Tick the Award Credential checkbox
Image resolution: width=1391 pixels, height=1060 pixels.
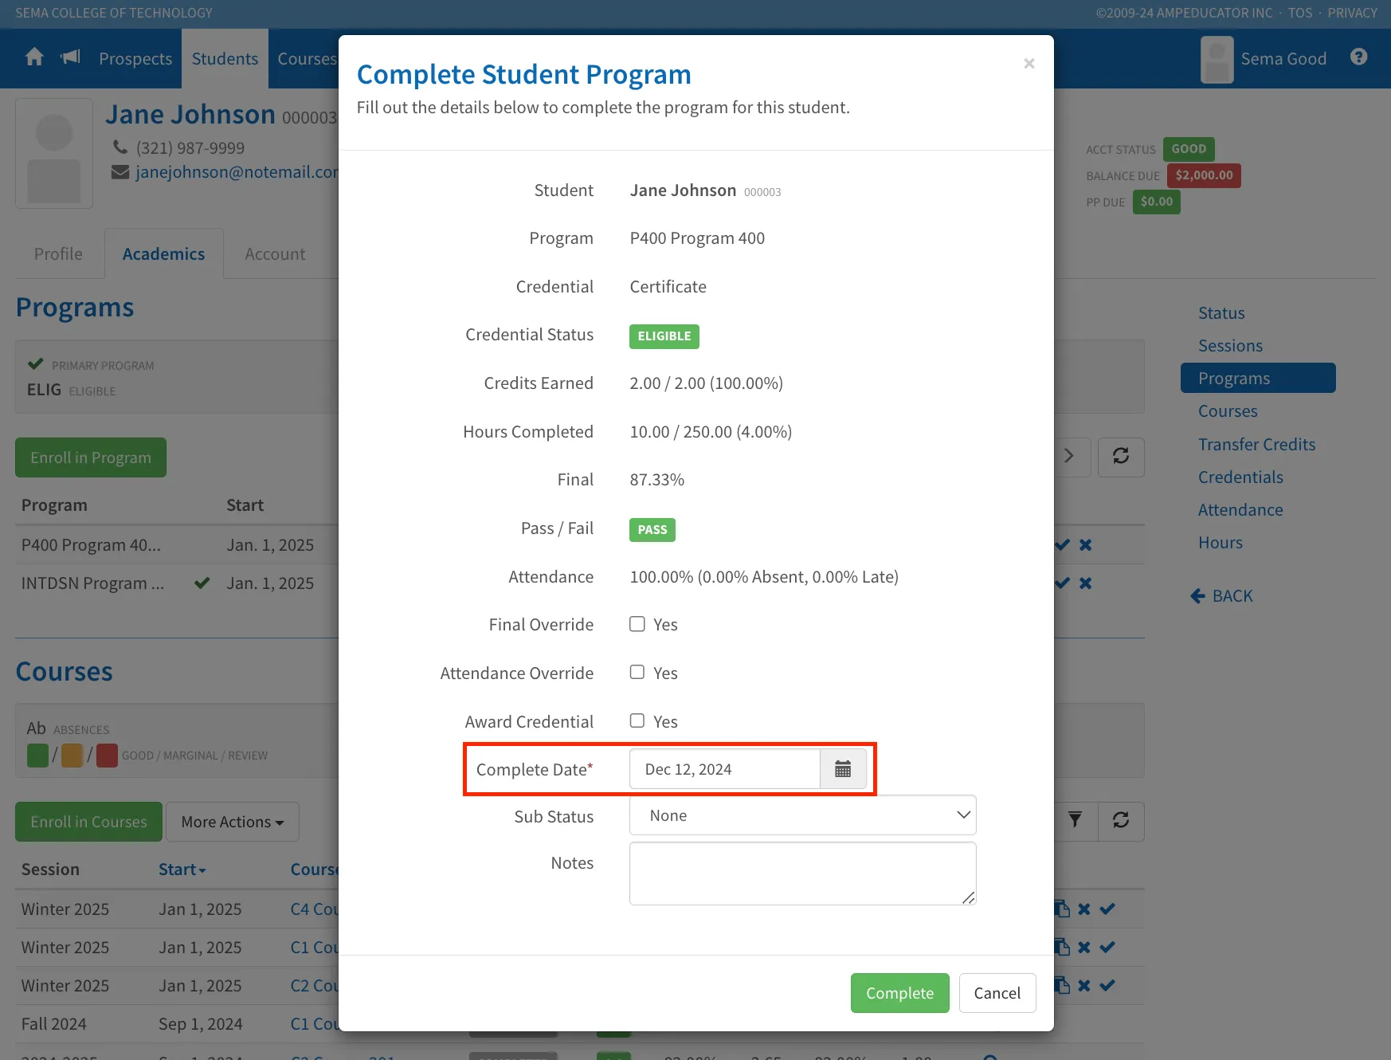(x=637, y=720)
